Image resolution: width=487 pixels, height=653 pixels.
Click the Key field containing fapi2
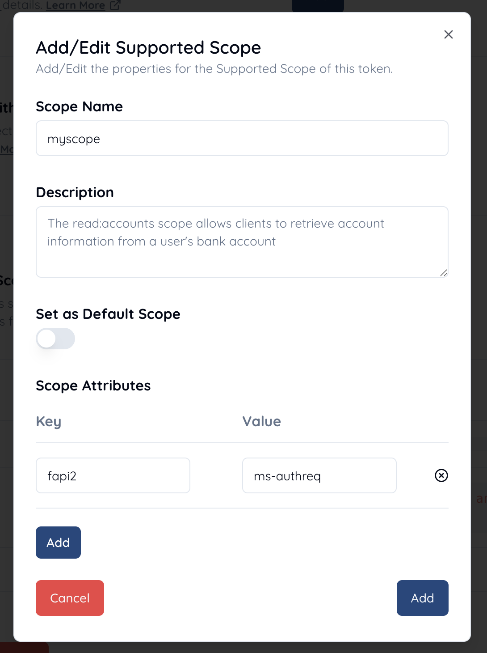pos(113,475)
